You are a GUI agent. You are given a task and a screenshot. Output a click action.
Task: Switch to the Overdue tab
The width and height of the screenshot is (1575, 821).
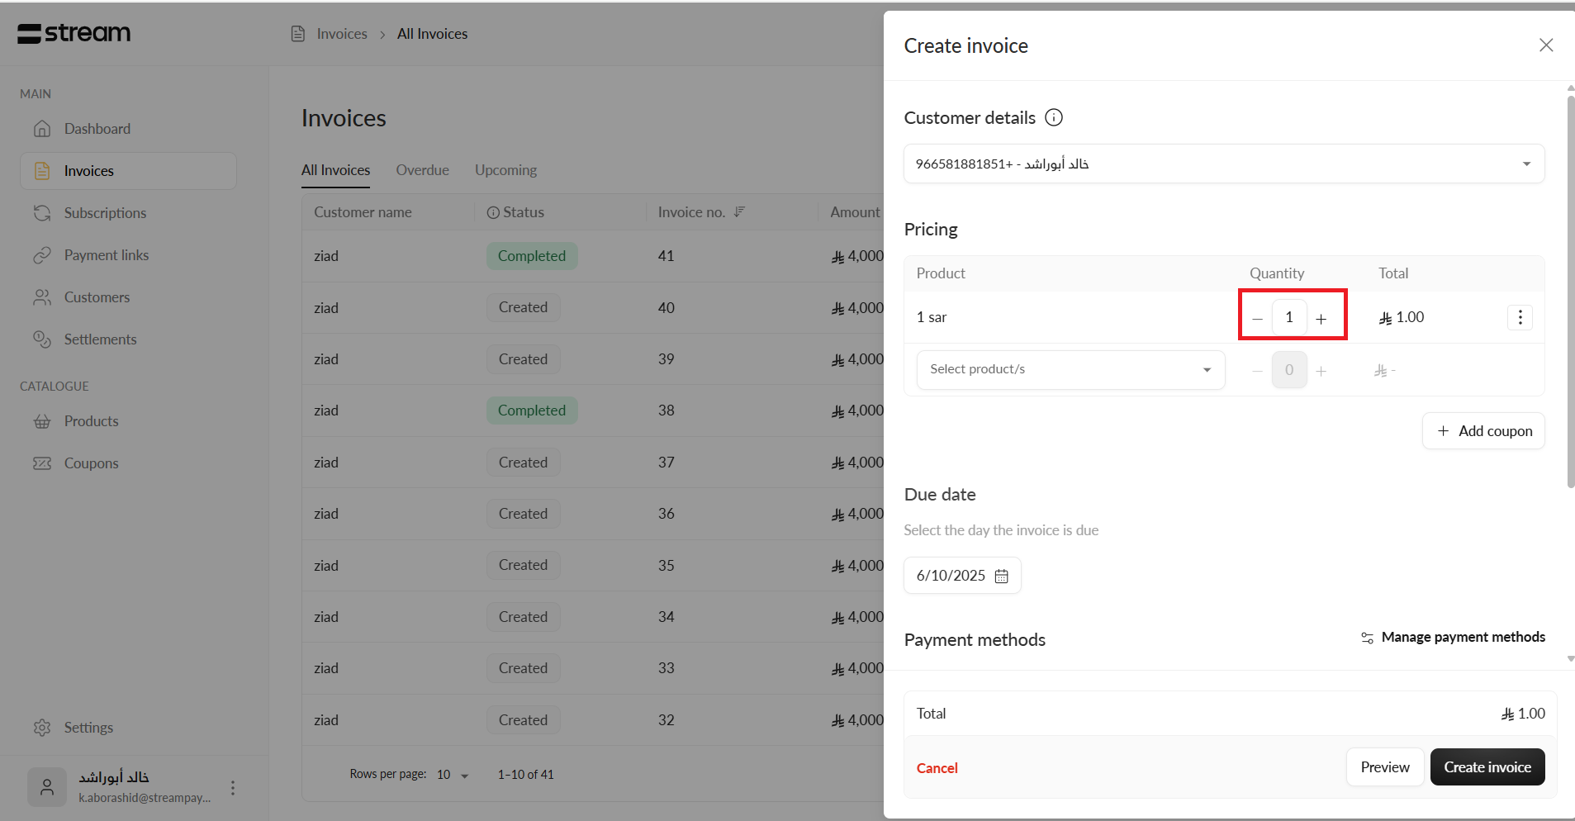tap(422, 169)
